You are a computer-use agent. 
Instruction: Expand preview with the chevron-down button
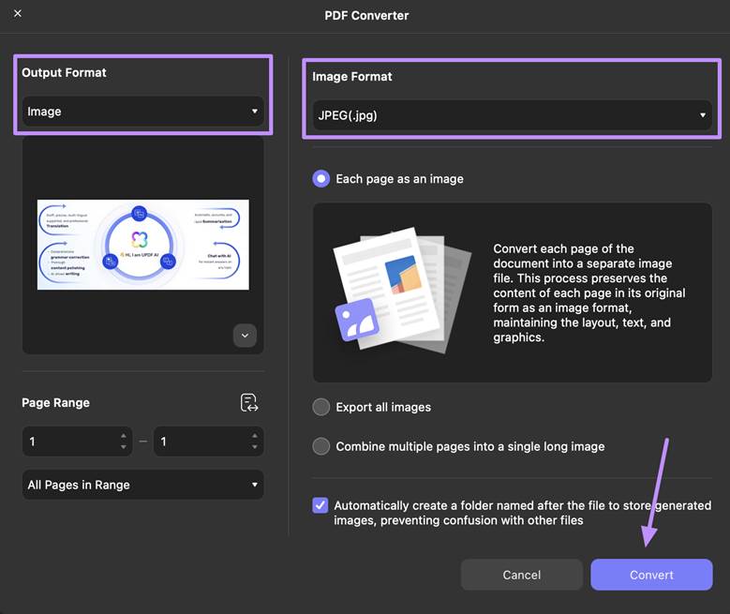coord(245,336)
